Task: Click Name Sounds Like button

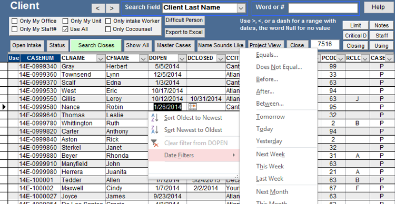Action: 221,46
